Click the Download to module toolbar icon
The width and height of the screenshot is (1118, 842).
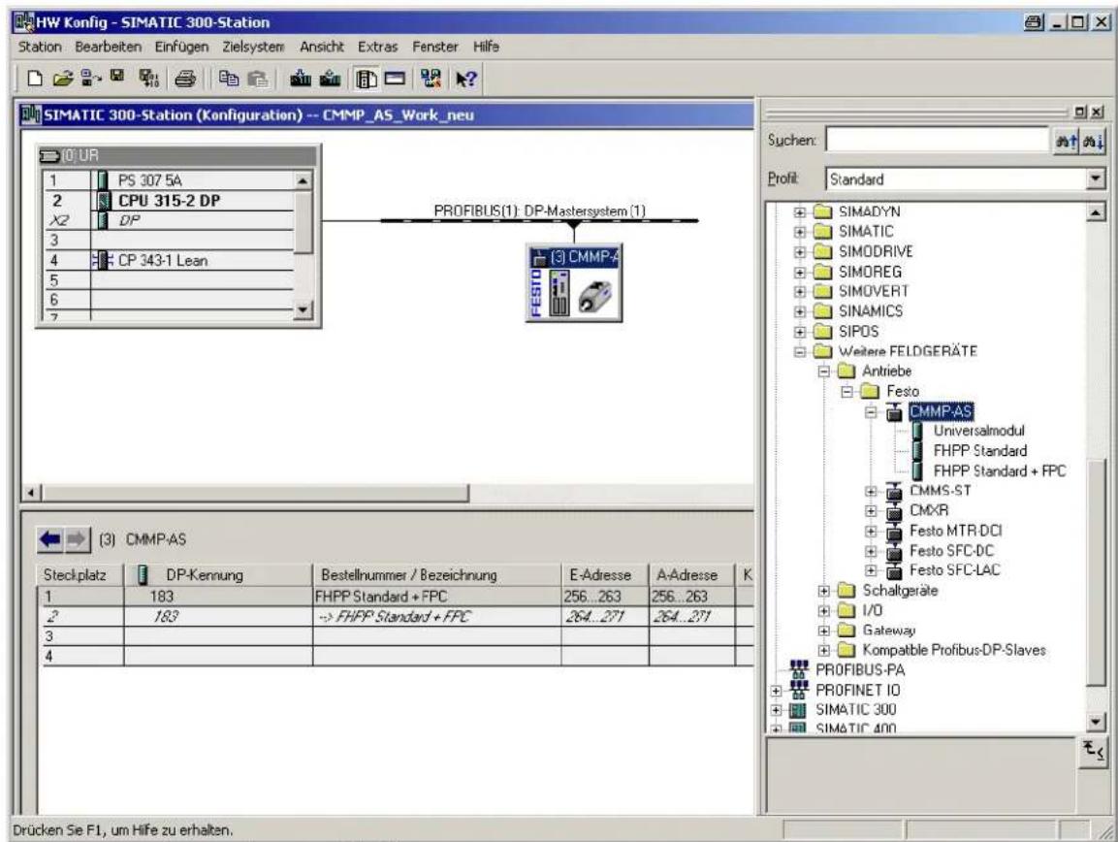point(301,79)
